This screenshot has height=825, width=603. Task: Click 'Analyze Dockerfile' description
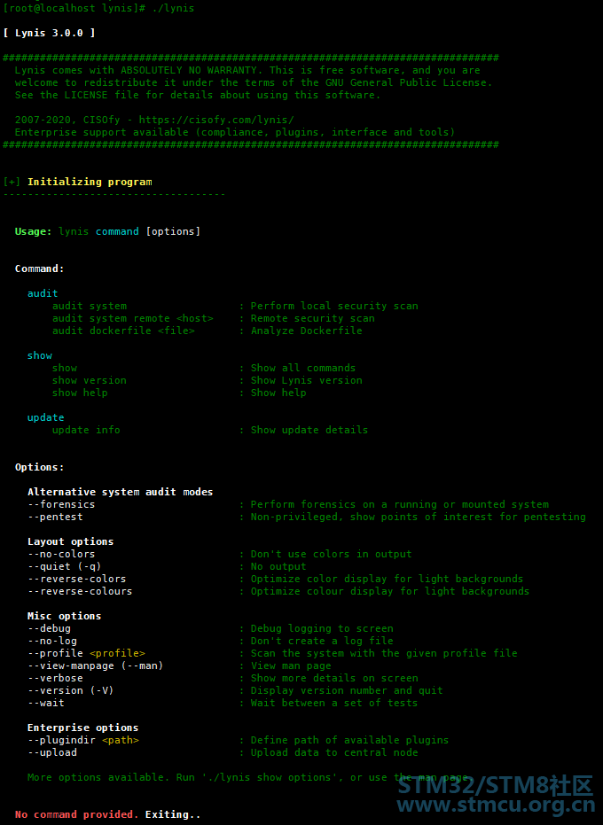[x=307, y=331]
